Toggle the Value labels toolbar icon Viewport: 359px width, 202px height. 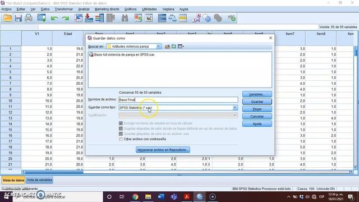[x=196, y=18]
